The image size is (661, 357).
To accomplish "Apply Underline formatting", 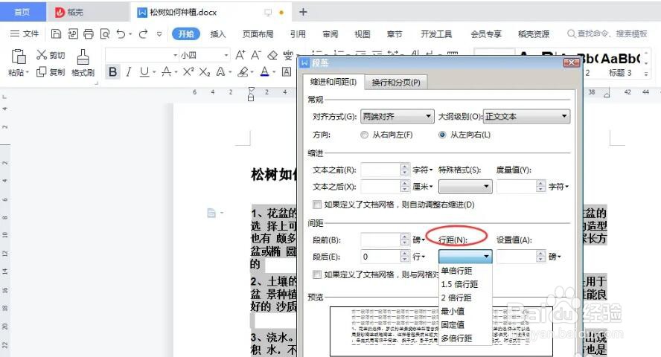I will 144,72.
